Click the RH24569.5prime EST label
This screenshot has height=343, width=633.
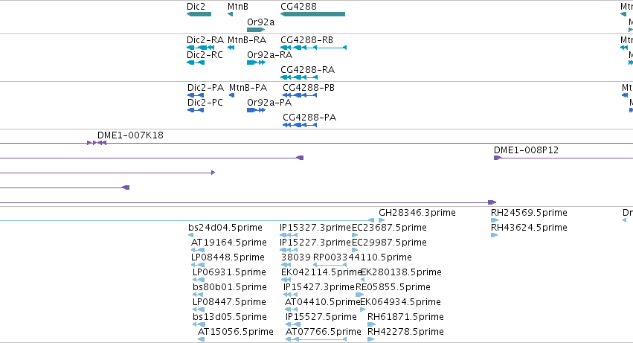coord(529,213)
